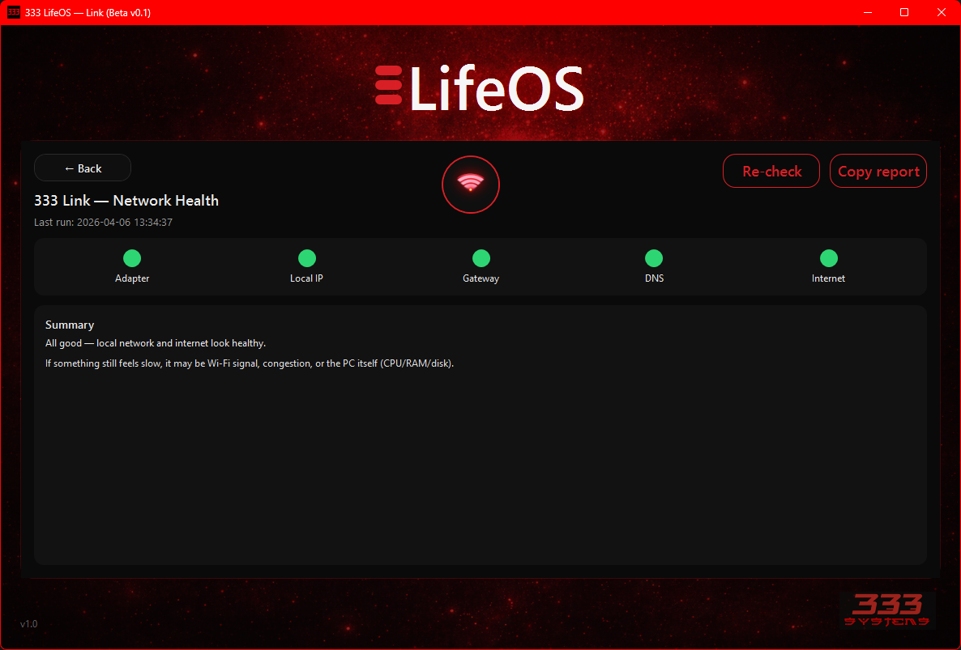Image resolution: width=961 pixels, height=650 pixels.
Task: Click the "333 Link — Network Health" title
Action: tap(126, 201)
